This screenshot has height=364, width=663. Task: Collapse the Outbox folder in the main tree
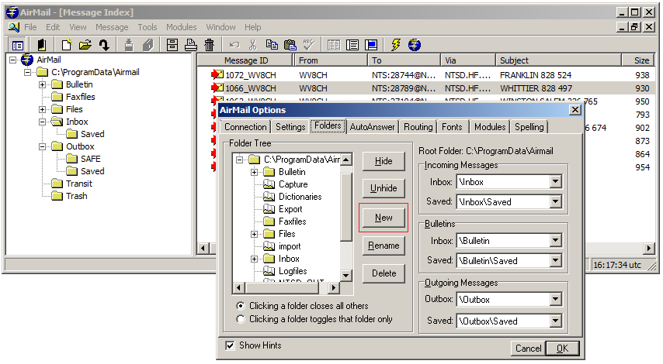pyautogui.click(x=42, y=147)
